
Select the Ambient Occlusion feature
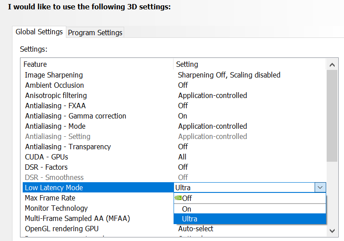[54, 85]
